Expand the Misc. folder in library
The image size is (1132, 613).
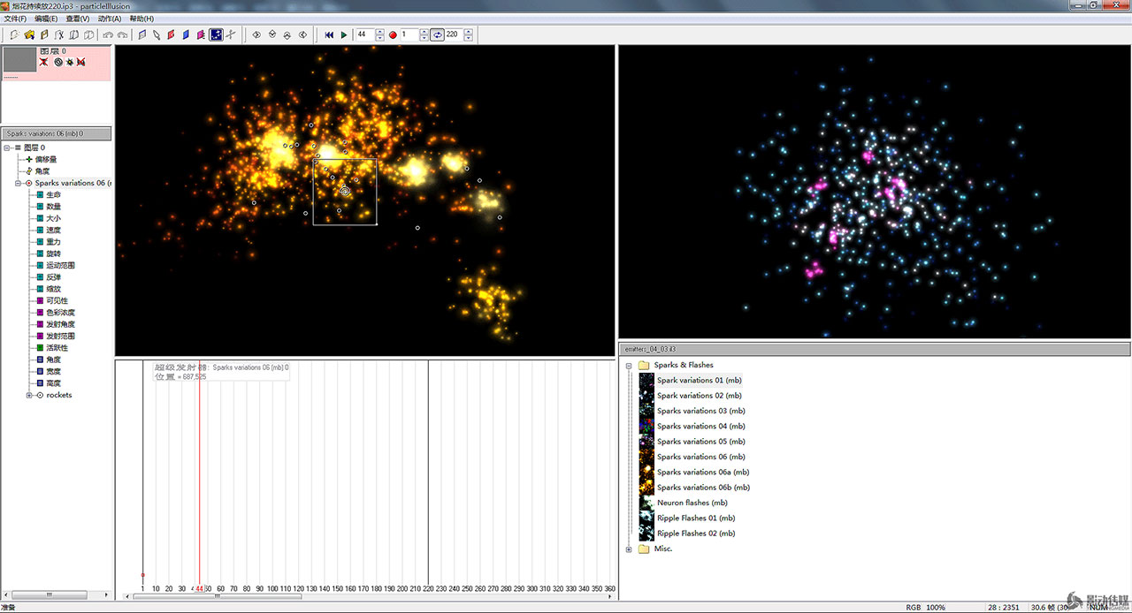coord(629,549)
